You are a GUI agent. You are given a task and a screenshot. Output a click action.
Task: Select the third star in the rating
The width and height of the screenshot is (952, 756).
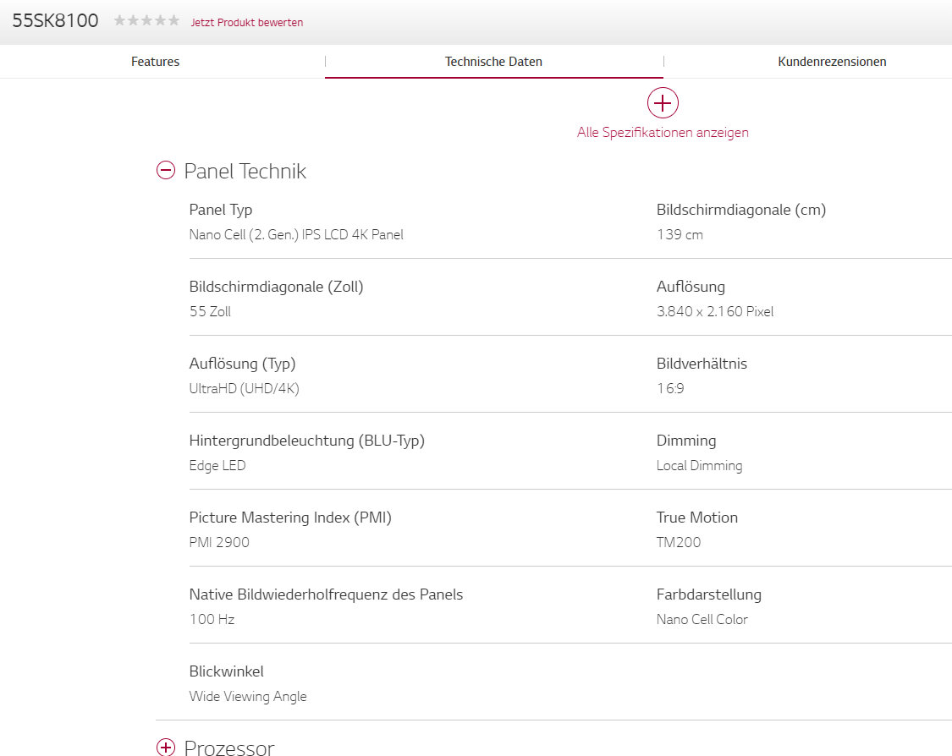point(146,21)
